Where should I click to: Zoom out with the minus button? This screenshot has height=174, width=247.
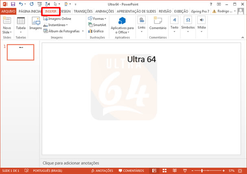pyautogui.click(x=192, y=171)
